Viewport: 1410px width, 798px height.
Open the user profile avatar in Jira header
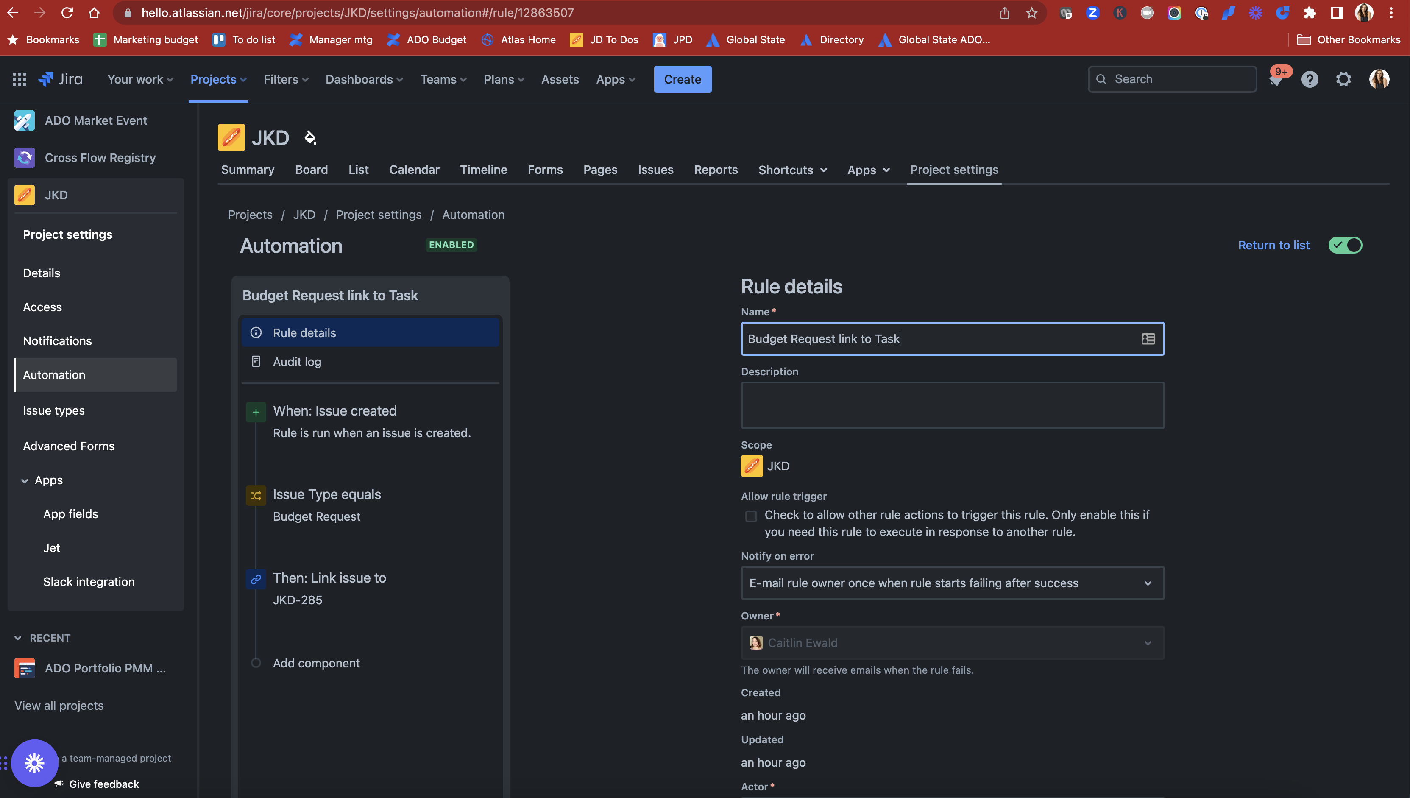pos(1379,79)
